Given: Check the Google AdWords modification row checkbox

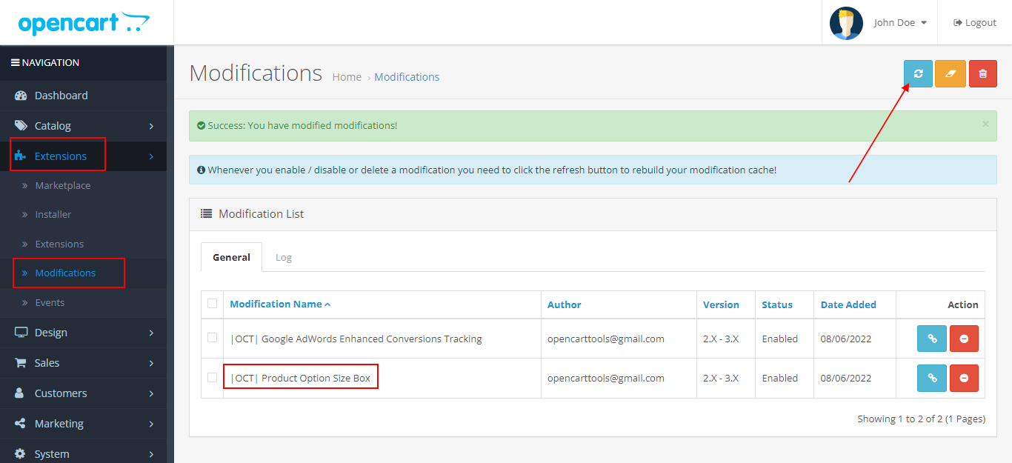Looking at the screenshot, I should pos(213,339).
